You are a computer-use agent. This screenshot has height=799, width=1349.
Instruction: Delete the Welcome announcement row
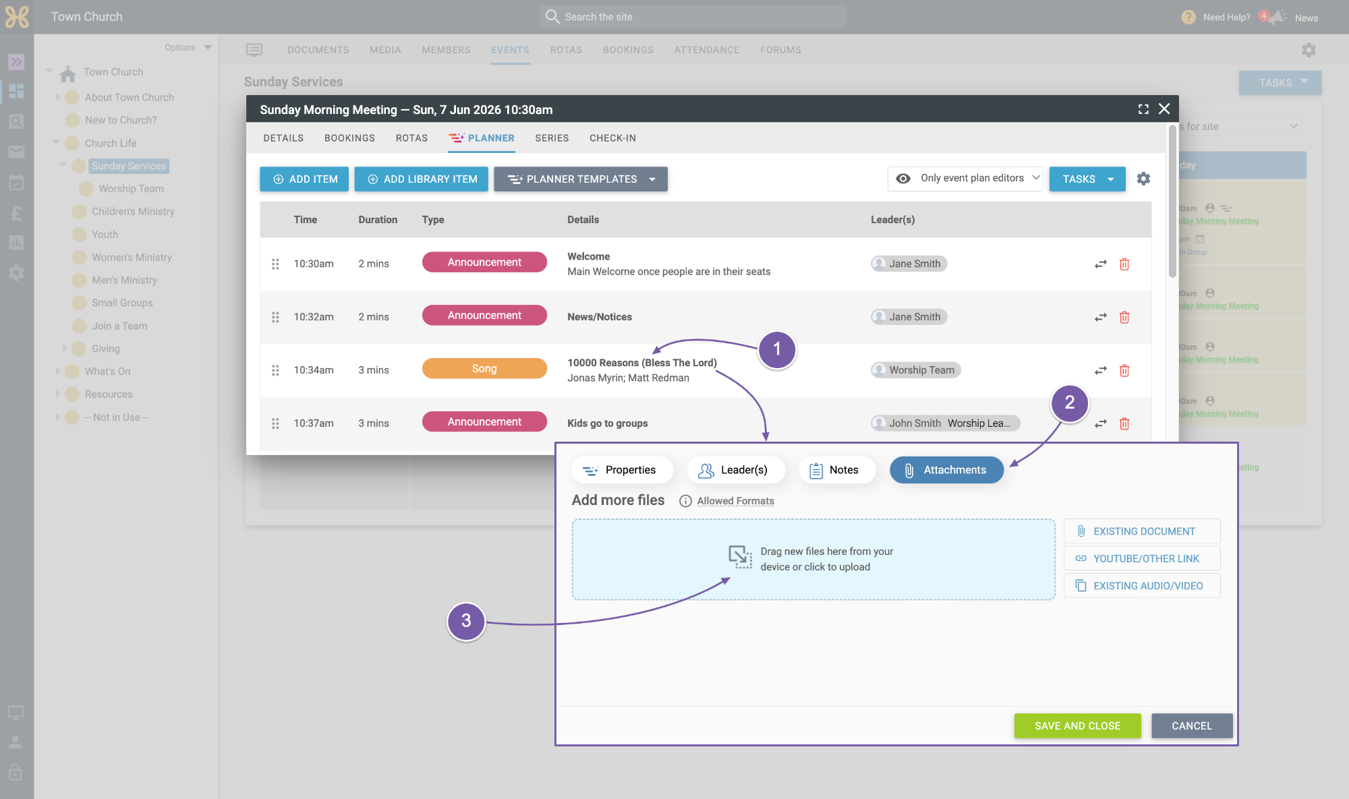(1124, 264)
